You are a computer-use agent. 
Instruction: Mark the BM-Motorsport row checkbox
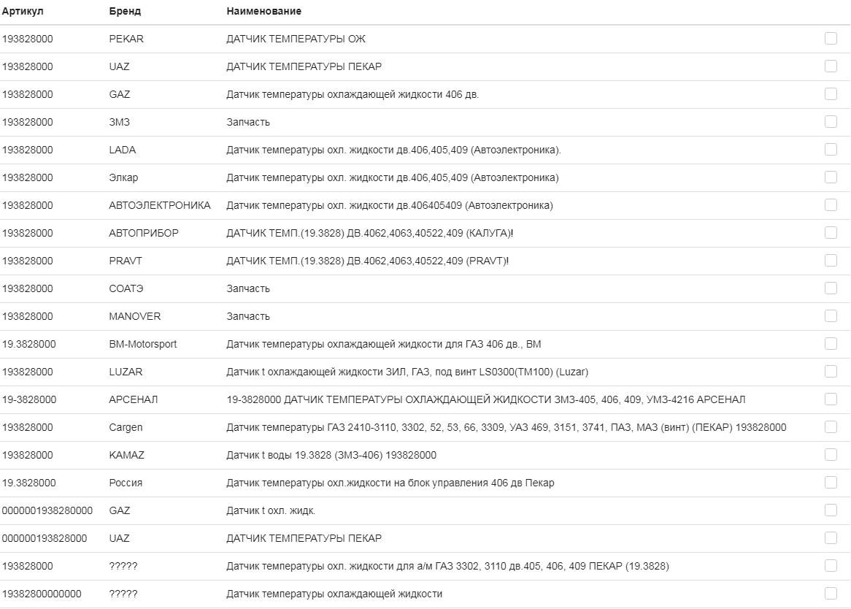(831, 344)
